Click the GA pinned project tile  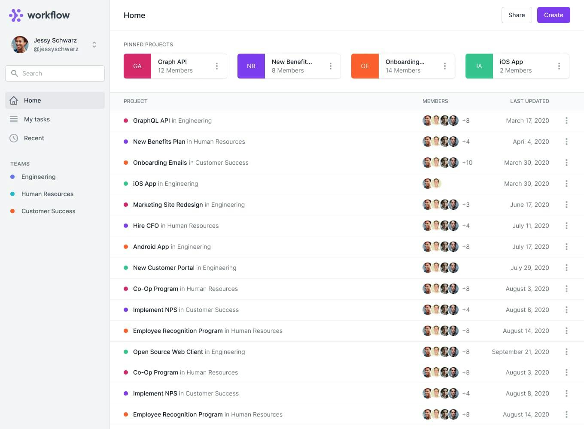(x=137, y=66)
